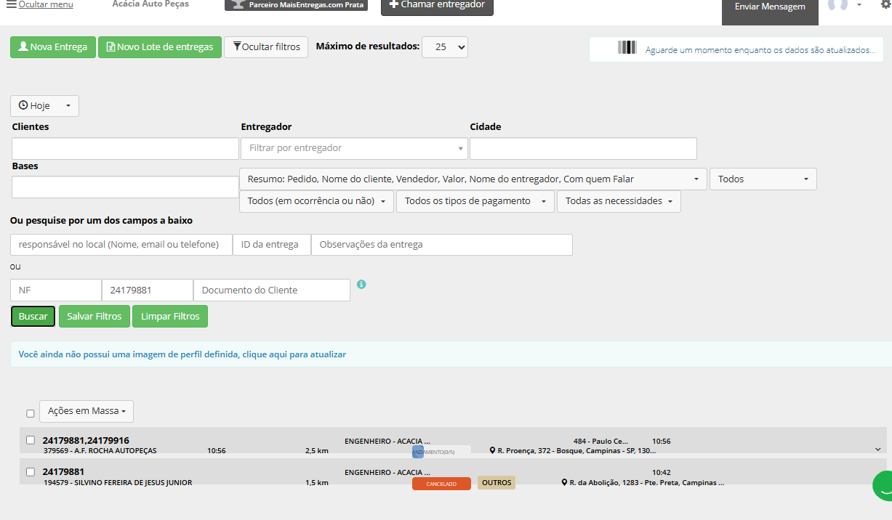Open the settings gear icon
The height and width of the screenshot is (520, 892).
885,5
